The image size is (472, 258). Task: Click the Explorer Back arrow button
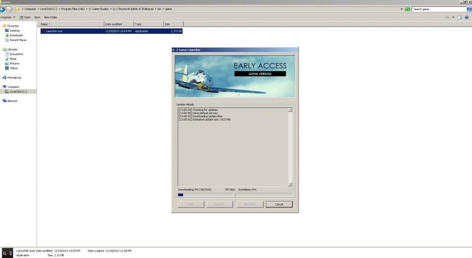(x=2, y=9)
